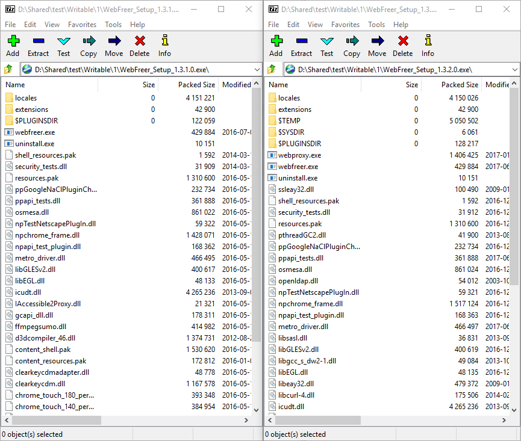521x441 pixels.
Task: Open the Info panel via left pane icon
Action: [164, 45]
